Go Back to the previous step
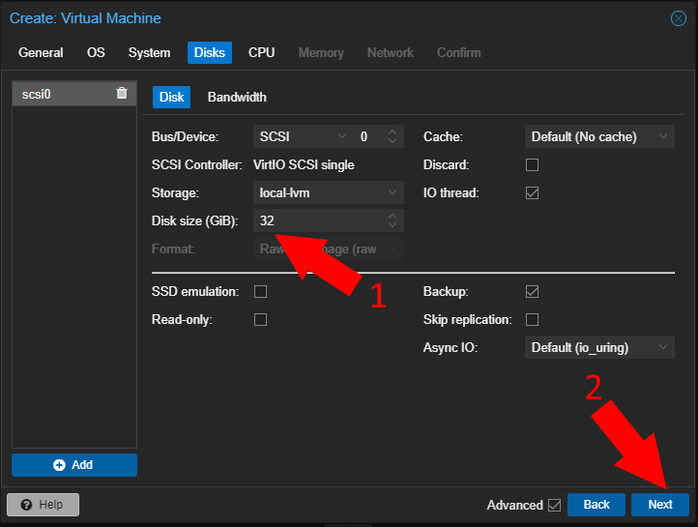This screenshot has width=698, height=527. point(596,505)
